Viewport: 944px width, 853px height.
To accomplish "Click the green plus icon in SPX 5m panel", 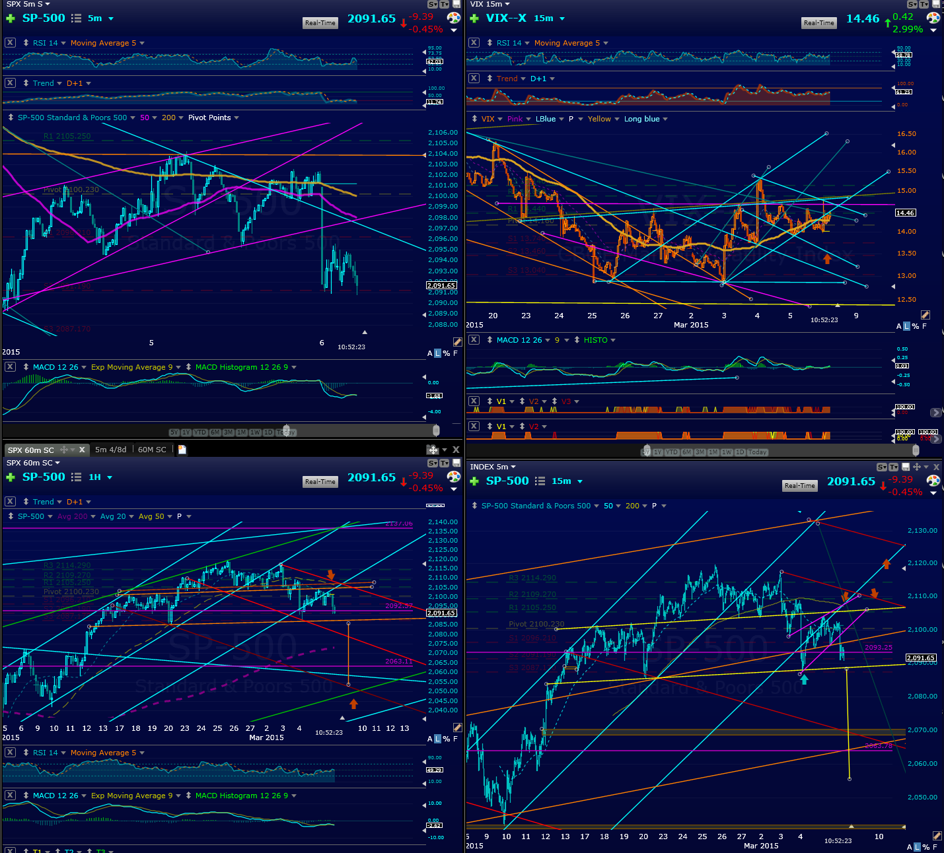I will (11, 18).
